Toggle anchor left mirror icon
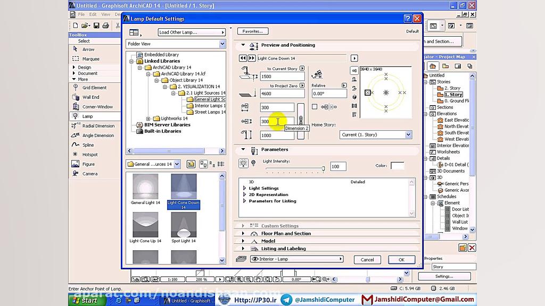 [324, 107]
